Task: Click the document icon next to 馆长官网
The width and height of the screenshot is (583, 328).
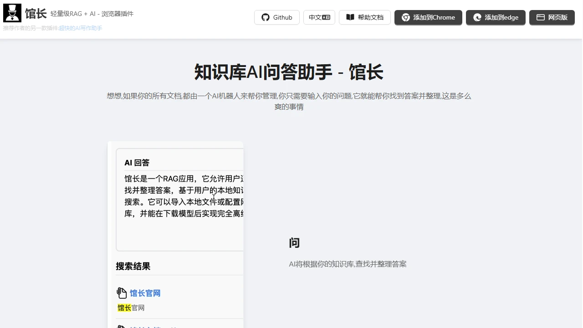Action: point(122,293)
